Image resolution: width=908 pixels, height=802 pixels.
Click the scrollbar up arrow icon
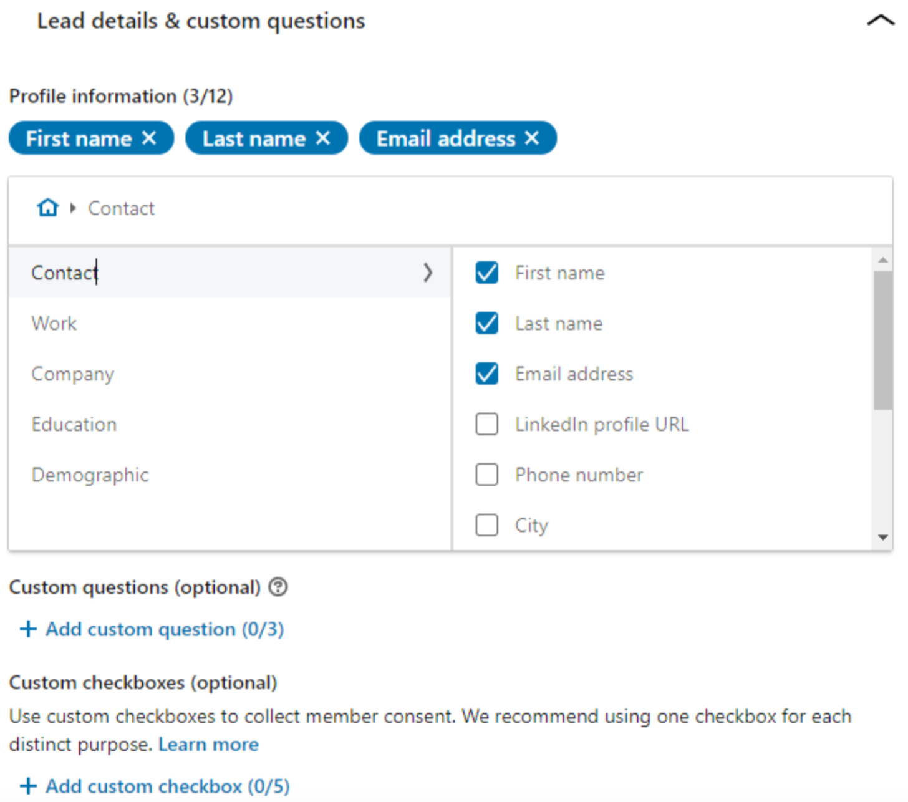pos(883,259)
